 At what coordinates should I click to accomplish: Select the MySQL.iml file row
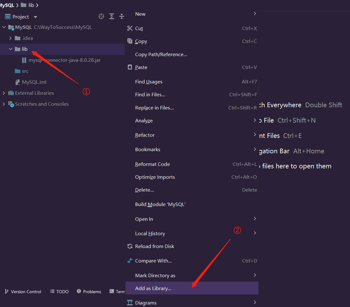(x=62, y=82)
